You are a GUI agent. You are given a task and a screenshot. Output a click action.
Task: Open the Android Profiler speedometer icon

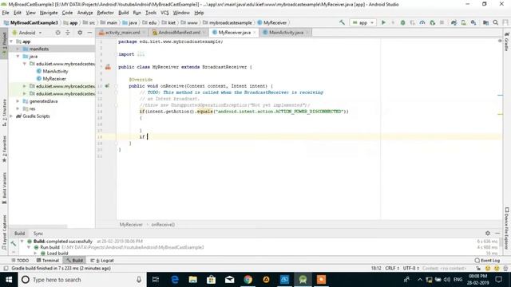click(x=422, y=22)
